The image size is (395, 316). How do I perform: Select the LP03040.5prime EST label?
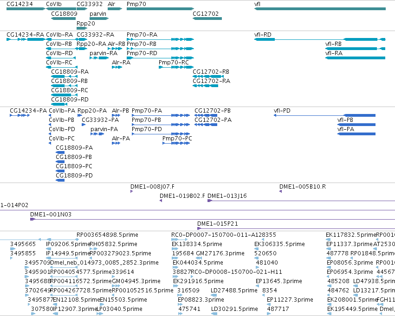(119, 309)
